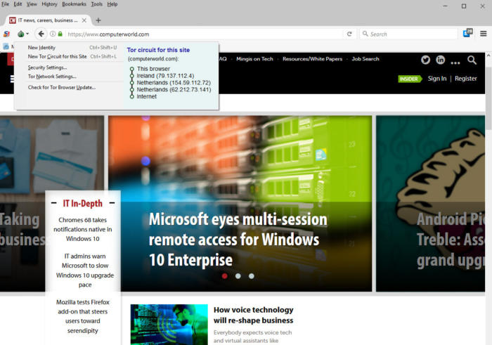Image resolution: width=492 pixels, height=345 pixels.
Task: Click Job Search nav link
Action: tap(365, 59)
